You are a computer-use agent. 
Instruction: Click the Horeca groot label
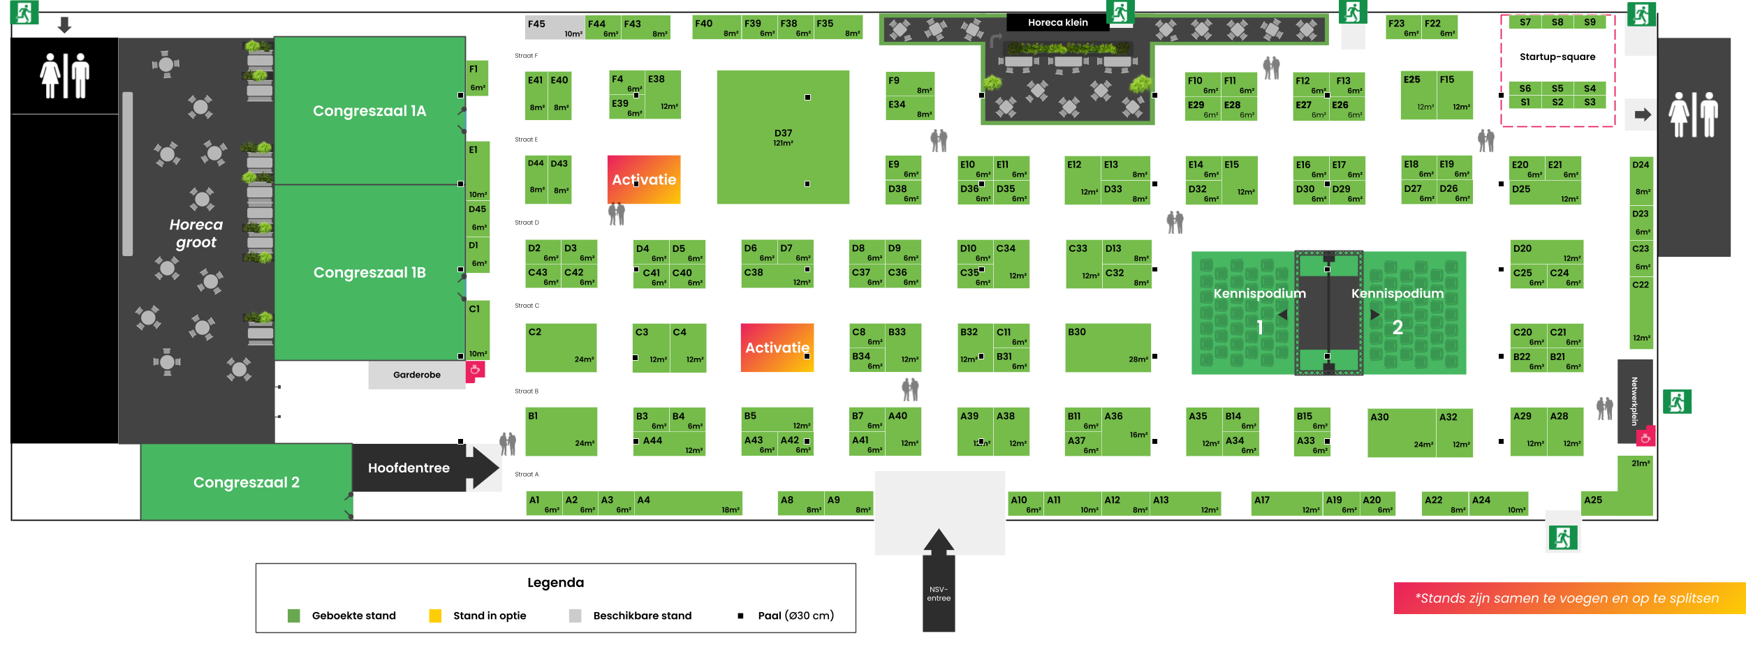(x=196, y=233)
